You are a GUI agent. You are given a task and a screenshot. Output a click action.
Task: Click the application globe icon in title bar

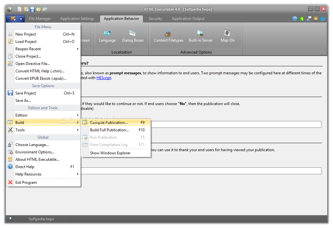10,9
